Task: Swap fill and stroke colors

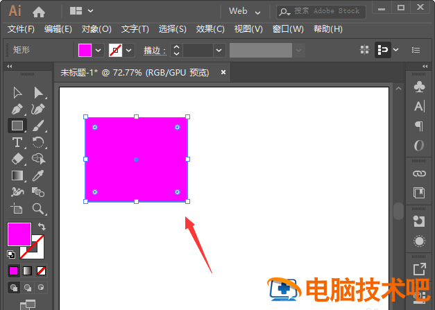Action: click(x=42, y=227)
